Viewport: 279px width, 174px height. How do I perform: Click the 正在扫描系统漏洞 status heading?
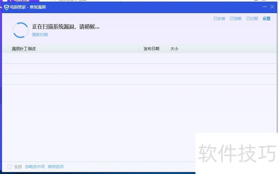66,27
